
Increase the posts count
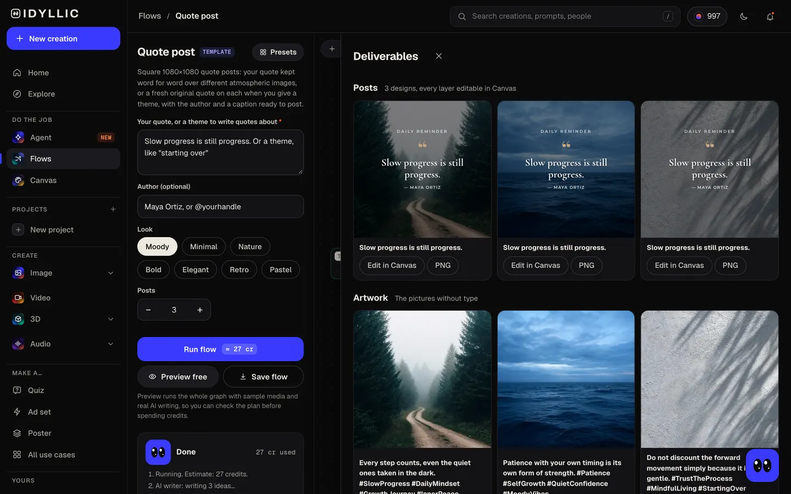(200, 310)
